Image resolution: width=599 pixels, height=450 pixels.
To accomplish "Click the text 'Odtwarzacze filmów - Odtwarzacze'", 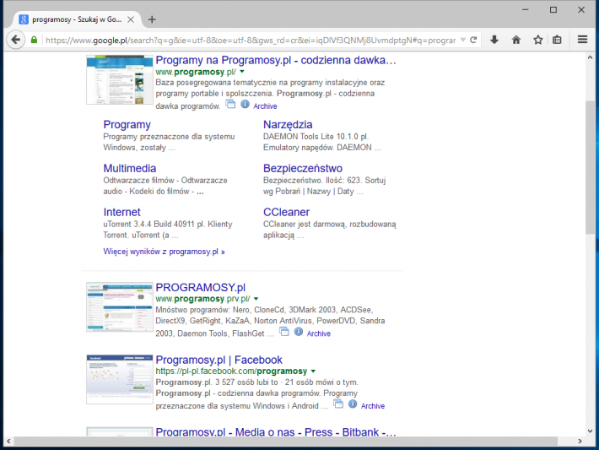I will [x=165, y=181].
